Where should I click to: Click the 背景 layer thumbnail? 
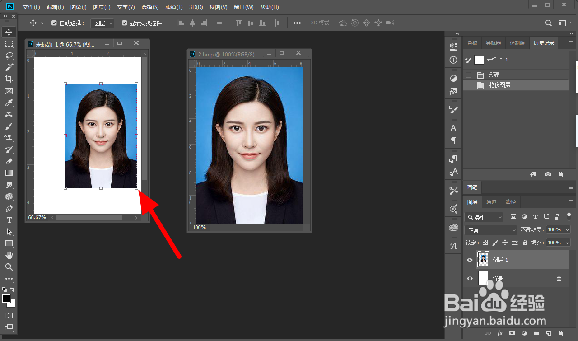(x=483, y=278)
